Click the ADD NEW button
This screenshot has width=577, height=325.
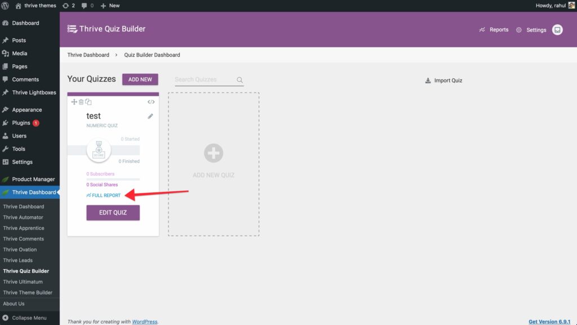coord(140,80)
